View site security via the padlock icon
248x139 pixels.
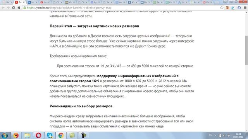[x=24, y=8]
